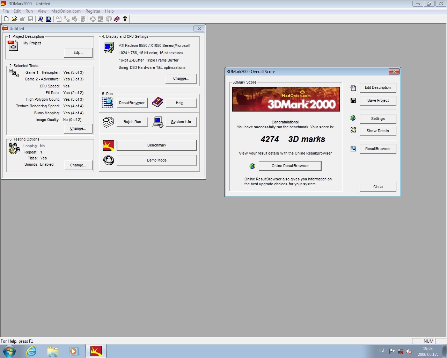The height and width of the screenshot is (358, 447).
Task: Open the View menu
Action: click(42, 11)
